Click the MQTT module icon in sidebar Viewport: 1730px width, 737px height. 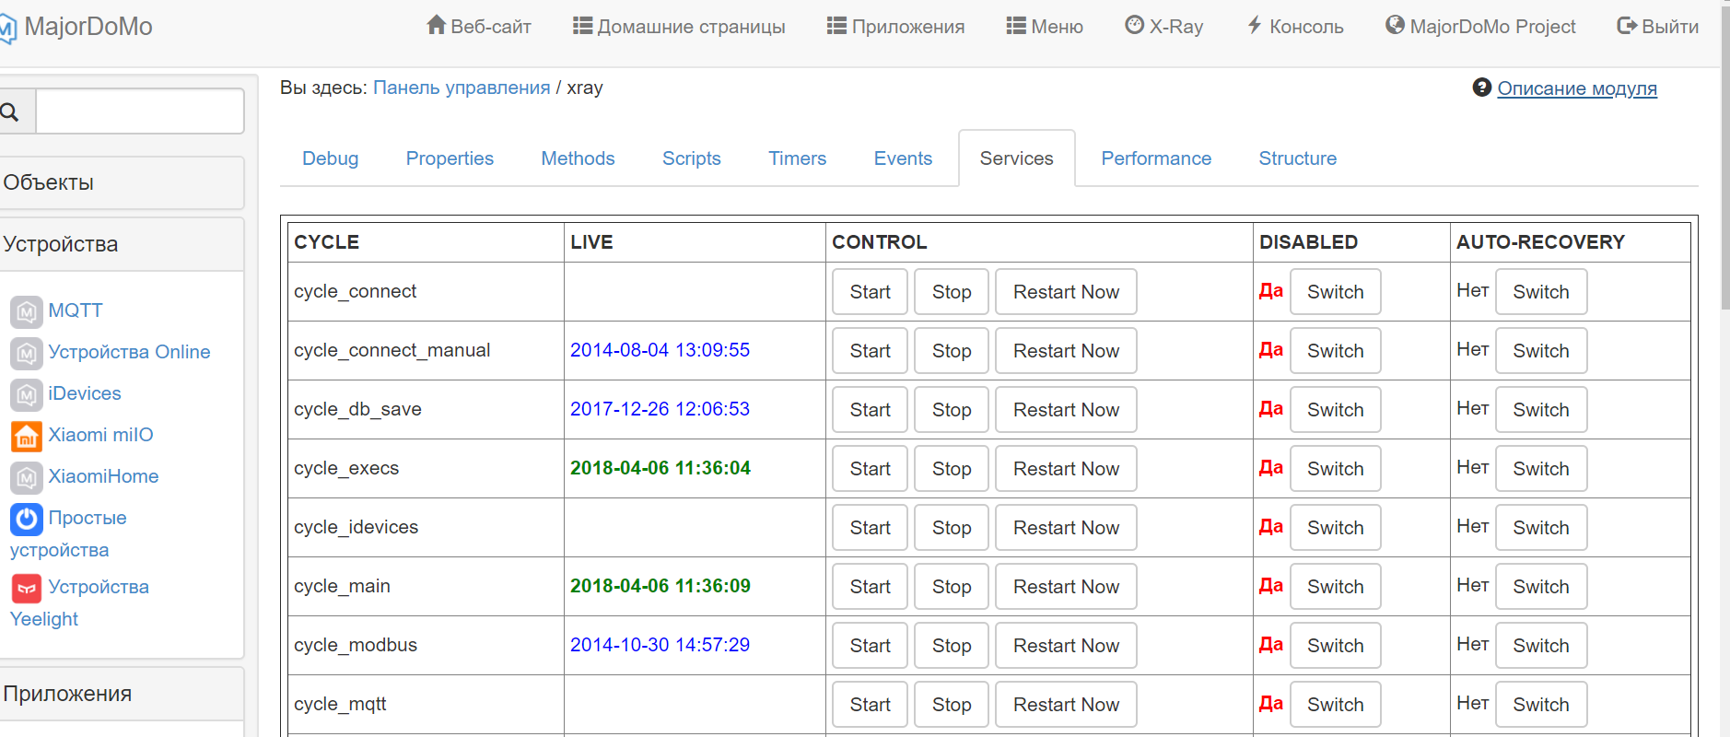(x=26, y=311)
